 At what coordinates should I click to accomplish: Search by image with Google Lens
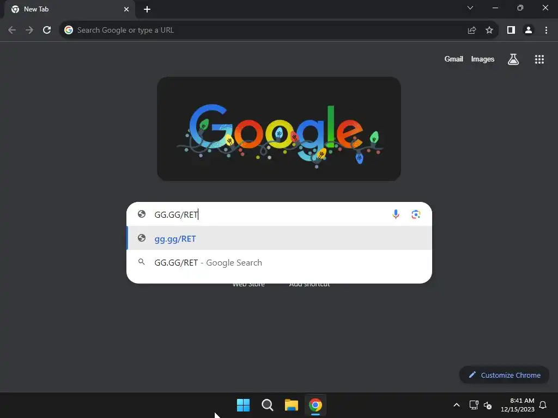[x=416, y=214]
